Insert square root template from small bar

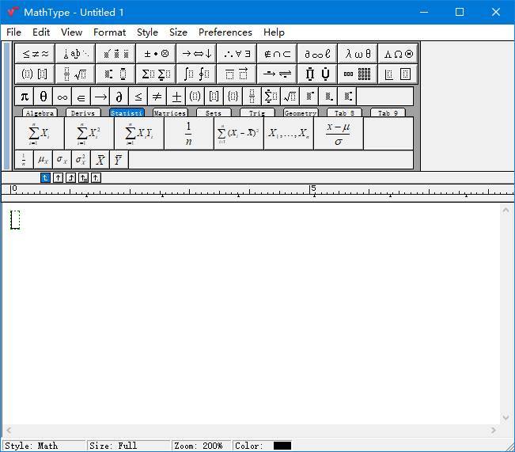pyautogui.click(x=290, y=97)
